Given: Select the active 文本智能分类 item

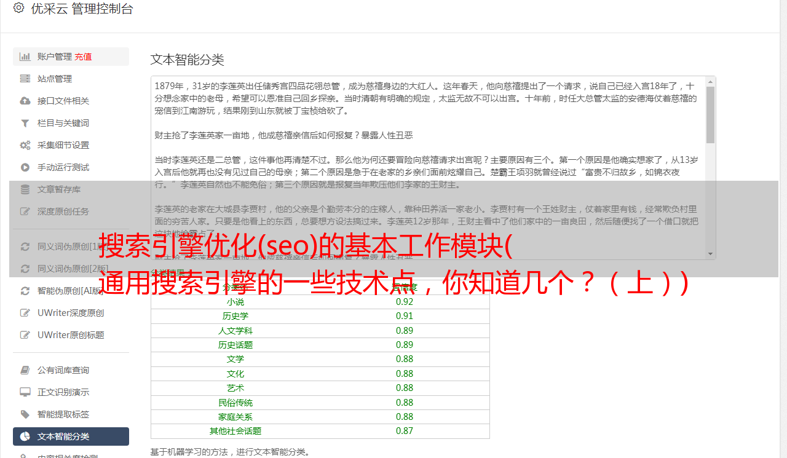Looking at the screenshot, I should point(71,436).
